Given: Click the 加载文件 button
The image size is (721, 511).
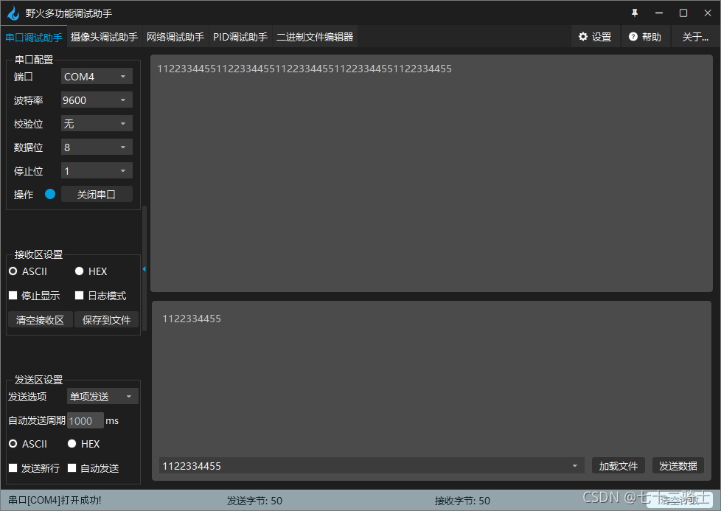Looking at the screenshot, I should point(619,466).
